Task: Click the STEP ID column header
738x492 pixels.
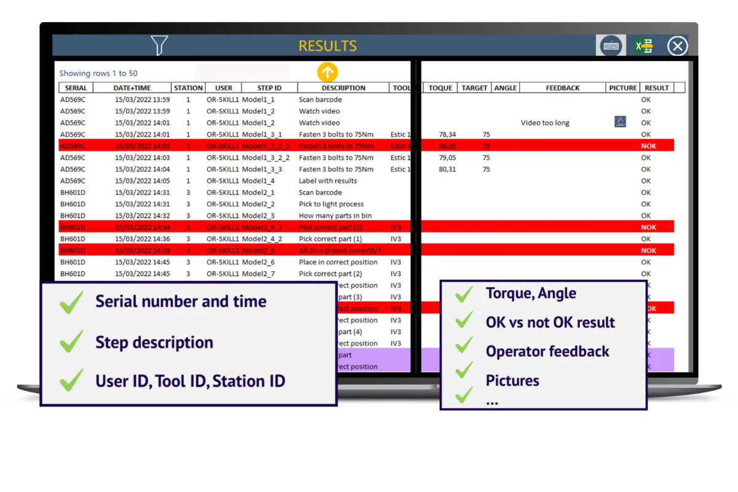Action: pos(269,88)
